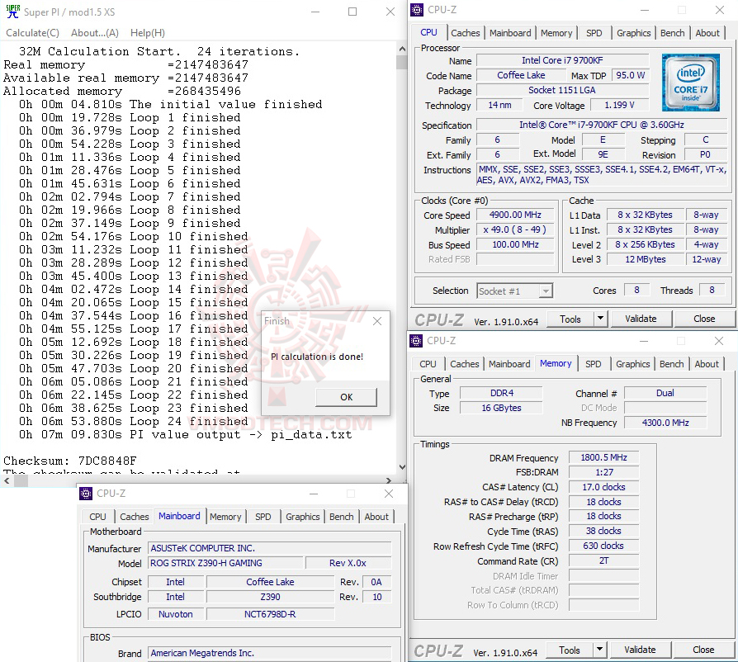The image size is (738, 662).
Task: Click the Intel Core i7 9700KF name field
Action: coord(562,60)
